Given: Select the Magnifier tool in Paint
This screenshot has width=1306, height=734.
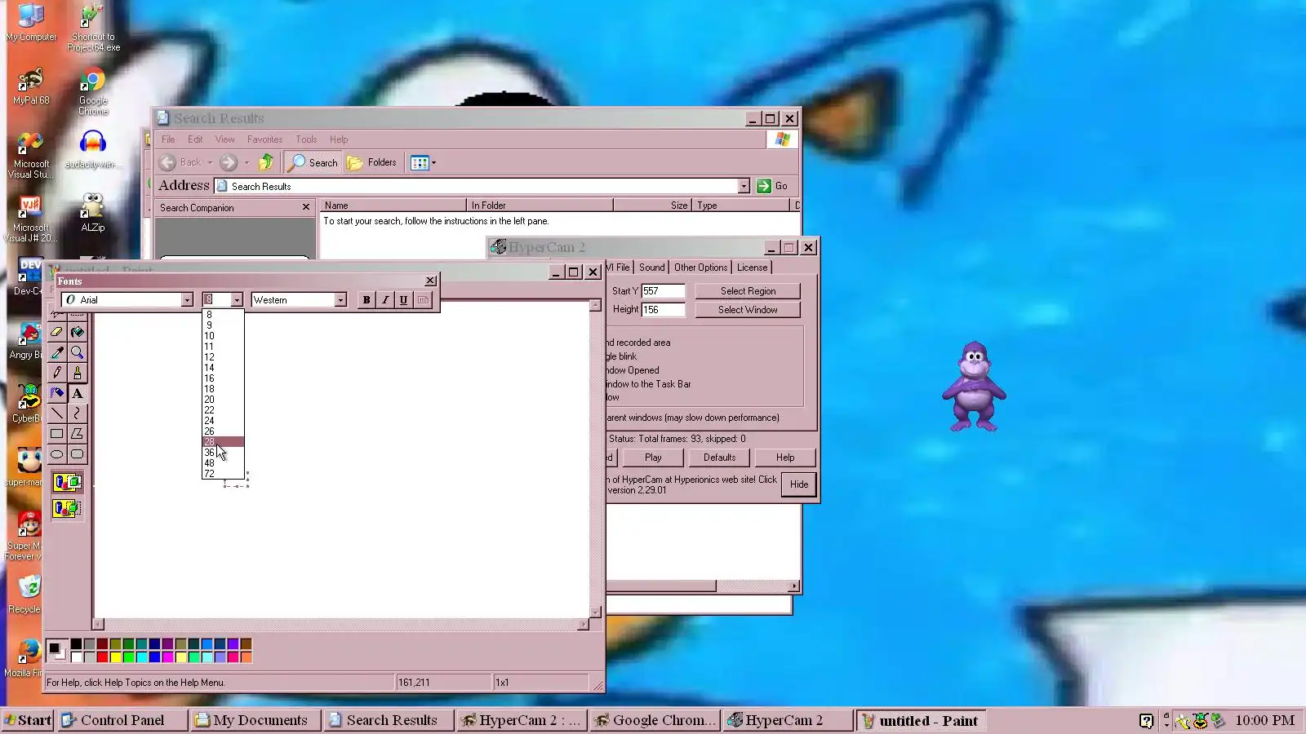Looking at the screenshot, I should (x=77, y=352).
